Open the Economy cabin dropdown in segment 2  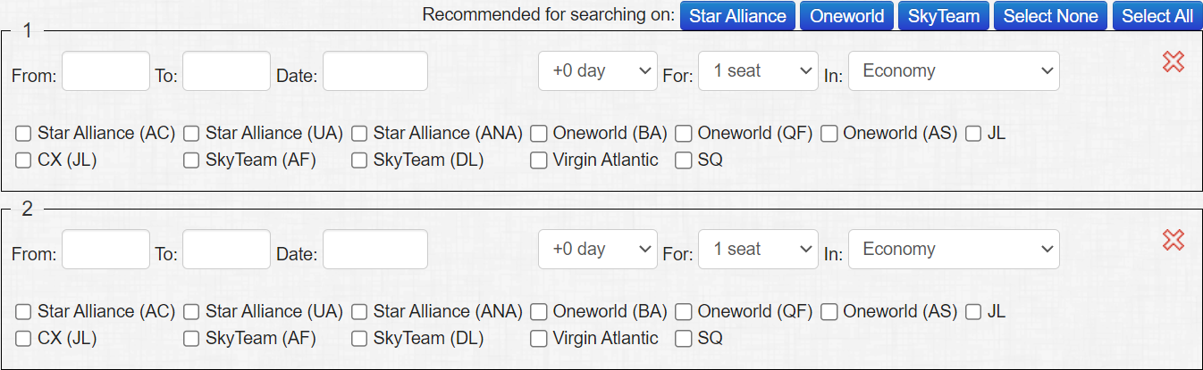954,249
